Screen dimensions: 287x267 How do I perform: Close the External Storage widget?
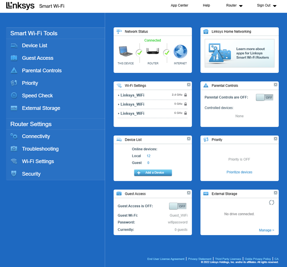coord(276,193)
